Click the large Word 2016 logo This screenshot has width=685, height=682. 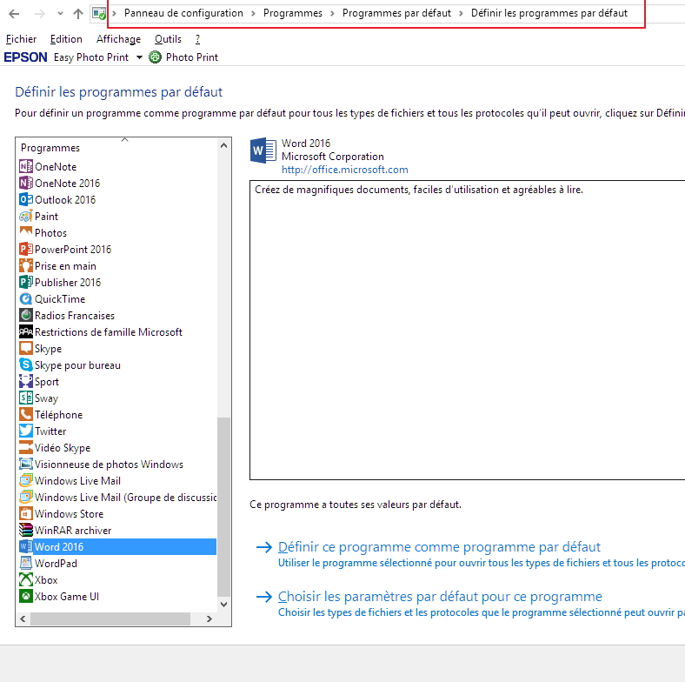263,150
